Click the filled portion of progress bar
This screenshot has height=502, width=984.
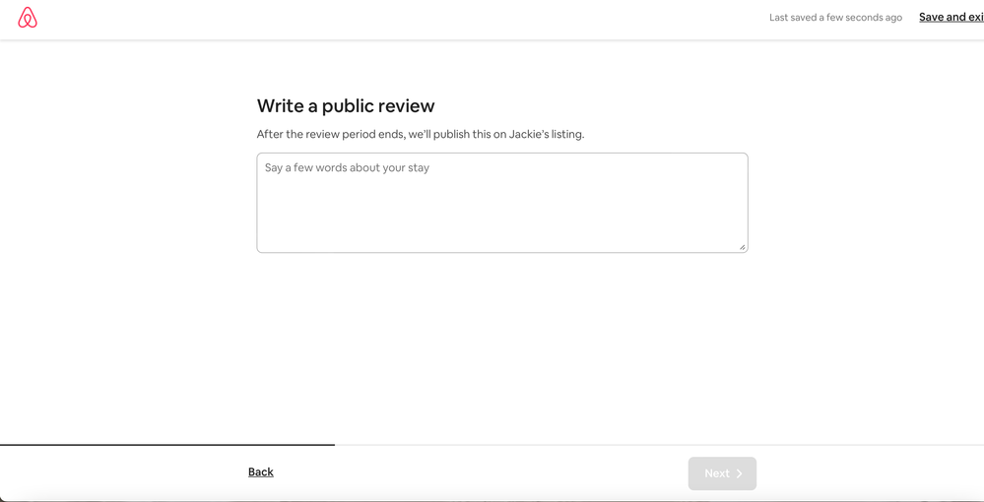pyautogui.click(x=167, y=445)
